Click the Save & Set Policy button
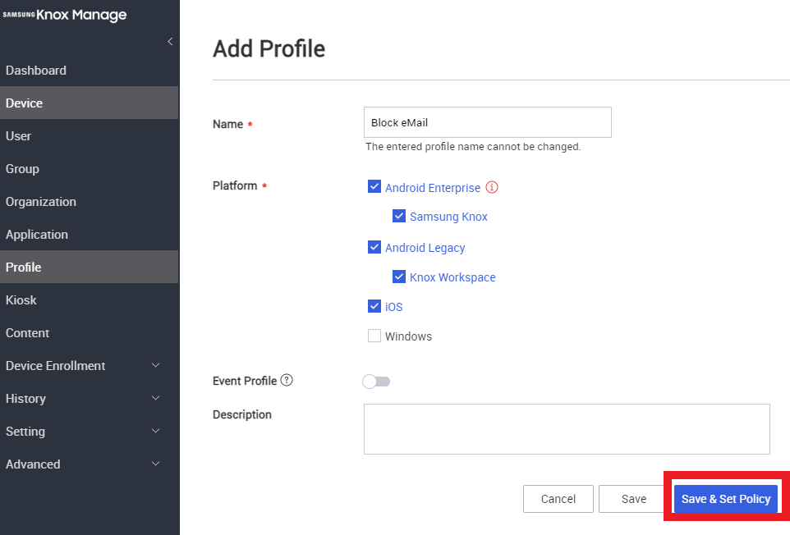790x535 pixels. (726, 499)
